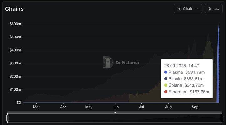226x125 pixels.
Task: Click the range selector top grip bar
Action: tap(115, 112)
